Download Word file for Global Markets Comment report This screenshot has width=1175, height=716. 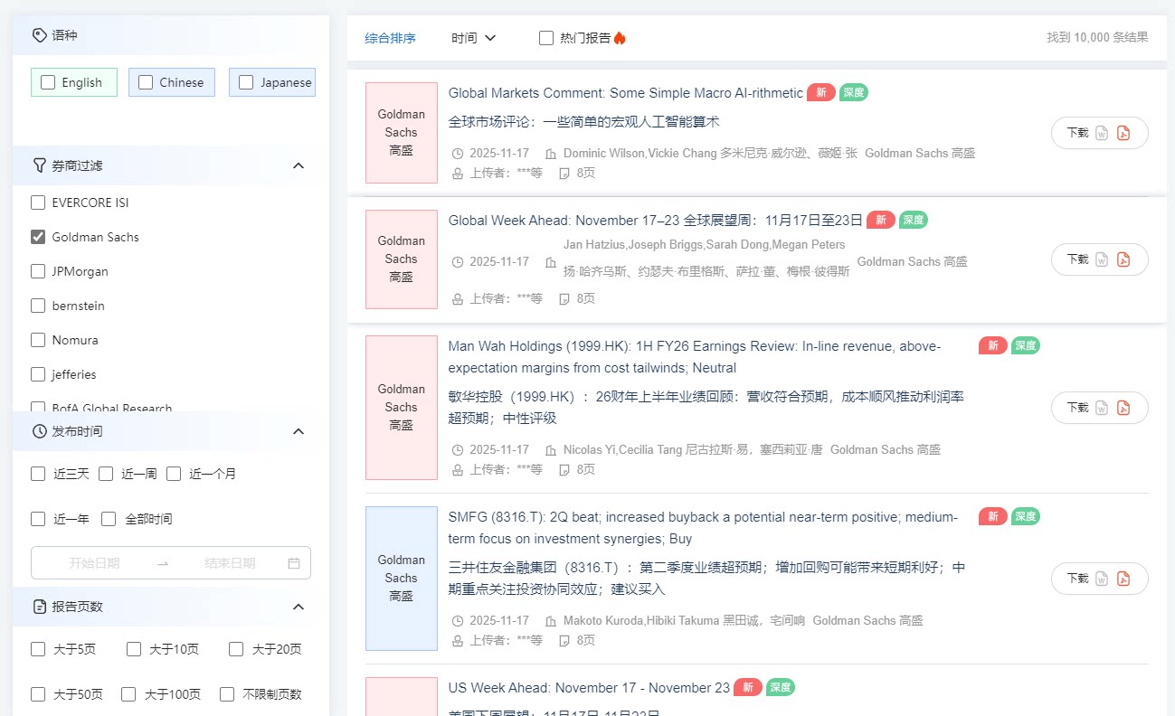1102,133
